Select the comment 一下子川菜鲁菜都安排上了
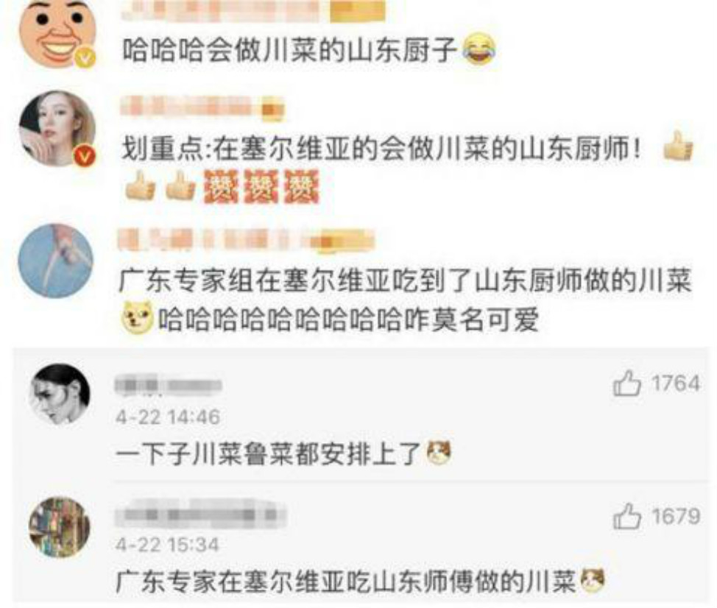Viewport: 717px width, 608px height. point(269,454)
